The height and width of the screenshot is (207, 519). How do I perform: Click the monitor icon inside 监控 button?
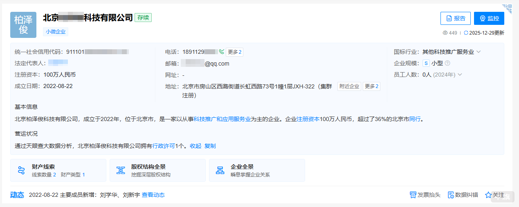coord(483,18)
